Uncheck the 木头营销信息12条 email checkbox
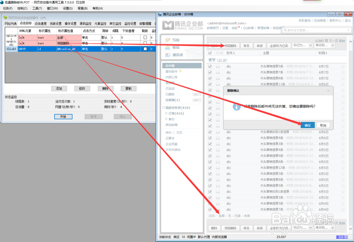The width and height of the screenshot is (354, 242). [x=210, y=168]
